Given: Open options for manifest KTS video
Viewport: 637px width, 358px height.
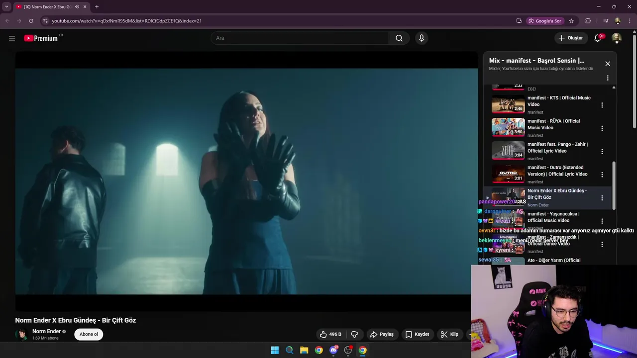Looking at the screenshot, I should coord(602,105).
